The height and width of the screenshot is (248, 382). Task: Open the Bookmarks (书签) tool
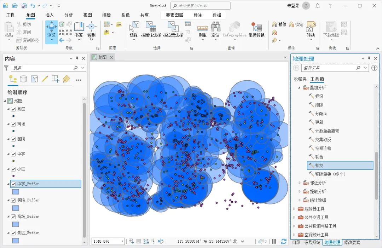coord(79,30)
